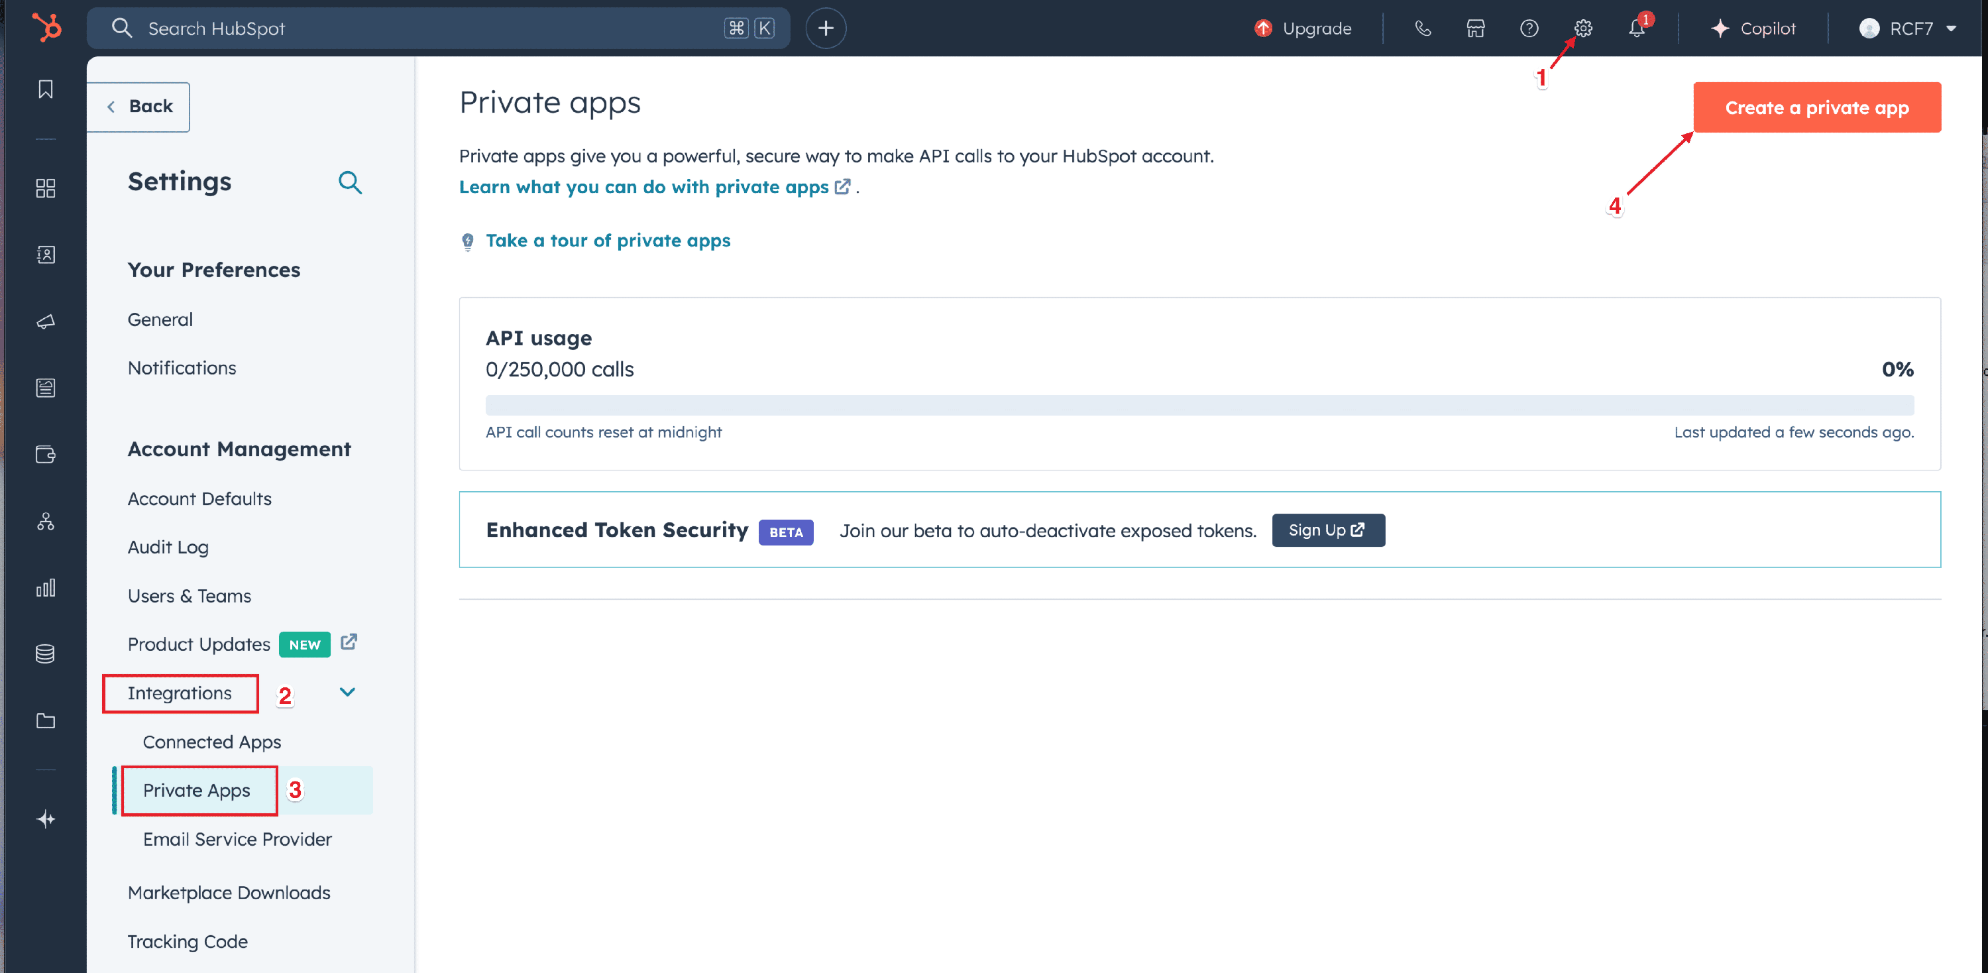This screenshot has height=973, width=1988.
Task: Collapse the Integrations section chevron
Action: (x=347, y=692)
